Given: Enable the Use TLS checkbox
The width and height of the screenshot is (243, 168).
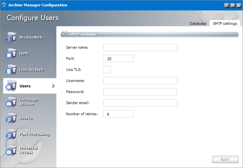Looking at the screenshot, I should click(x=107, y=70).
